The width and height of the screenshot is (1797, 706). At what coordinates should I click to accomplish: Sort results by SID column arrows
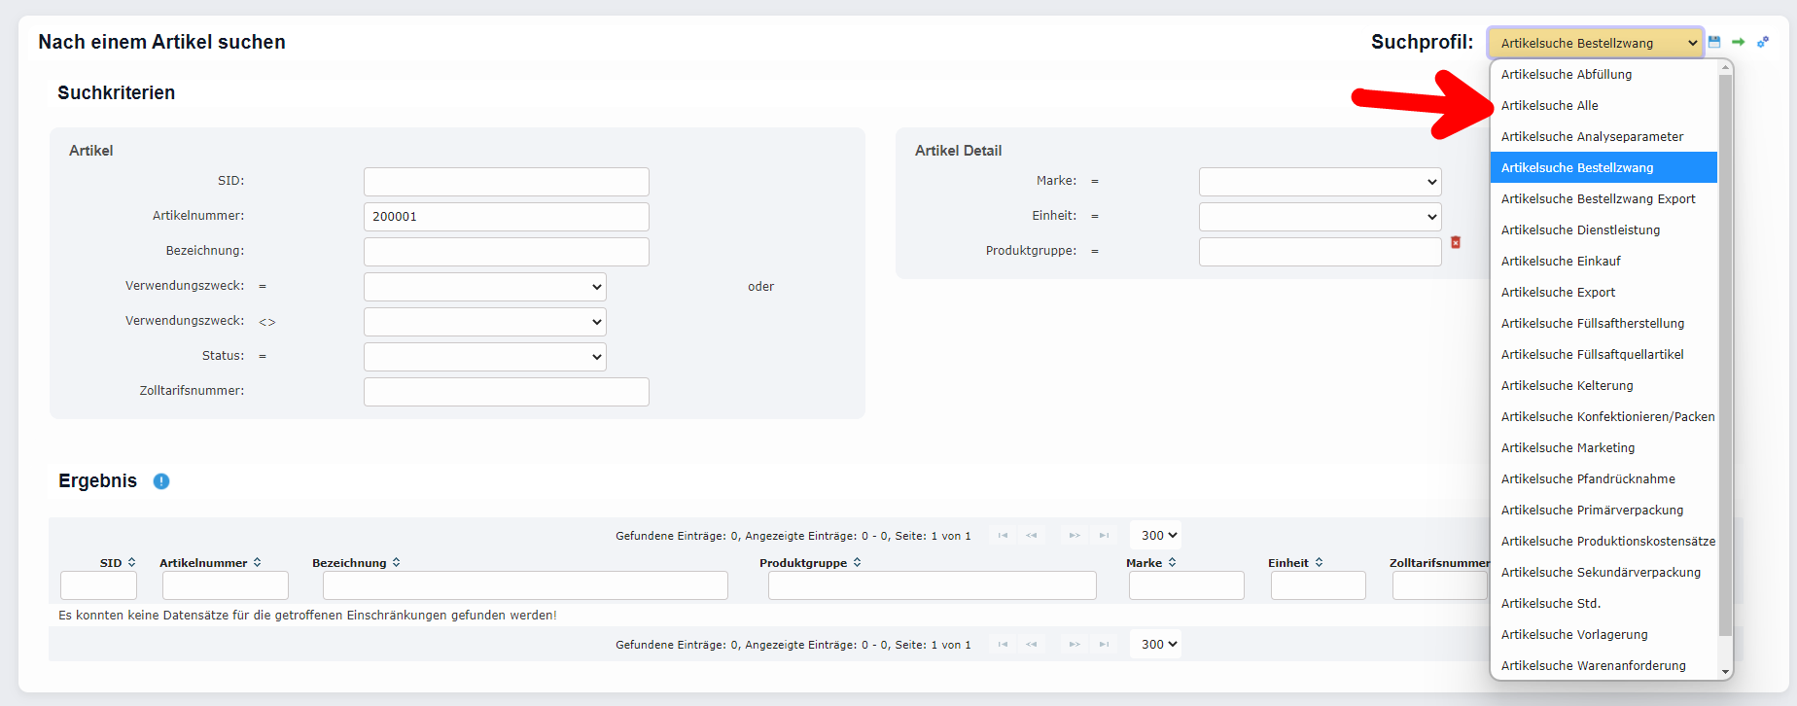point(132,562)
